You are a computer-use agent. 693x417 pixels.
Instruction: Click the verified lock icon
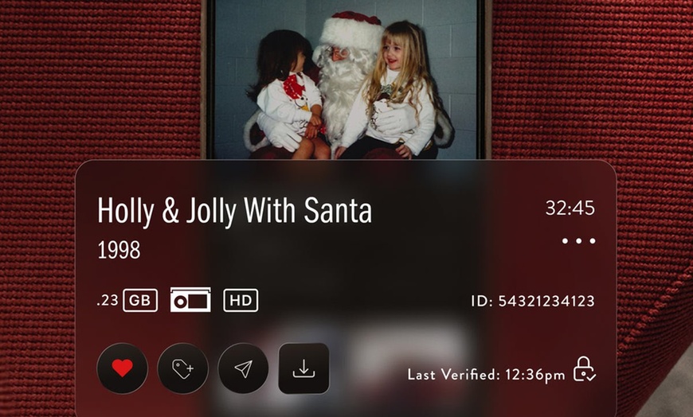point(585,368)
